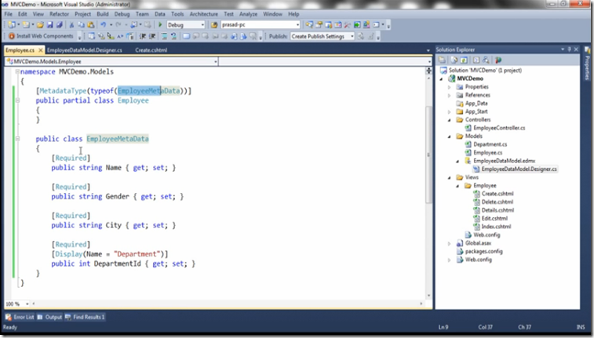
Task: Toggle bookmark icon in text editor toolbar
Action: [x=186, y=36]
